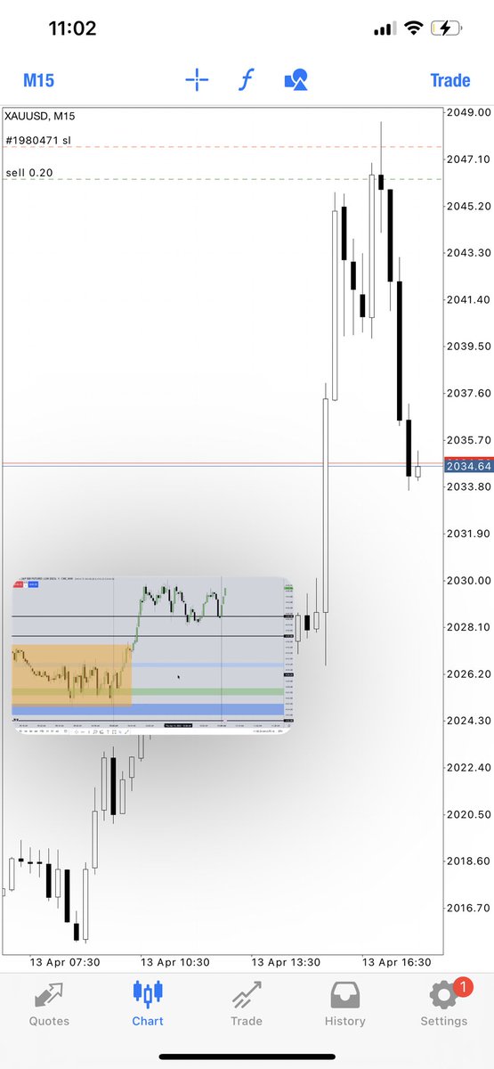Tap the 2039.50 price scale label
Viewport: 494px width, 1069px height.
click(471, 346)
